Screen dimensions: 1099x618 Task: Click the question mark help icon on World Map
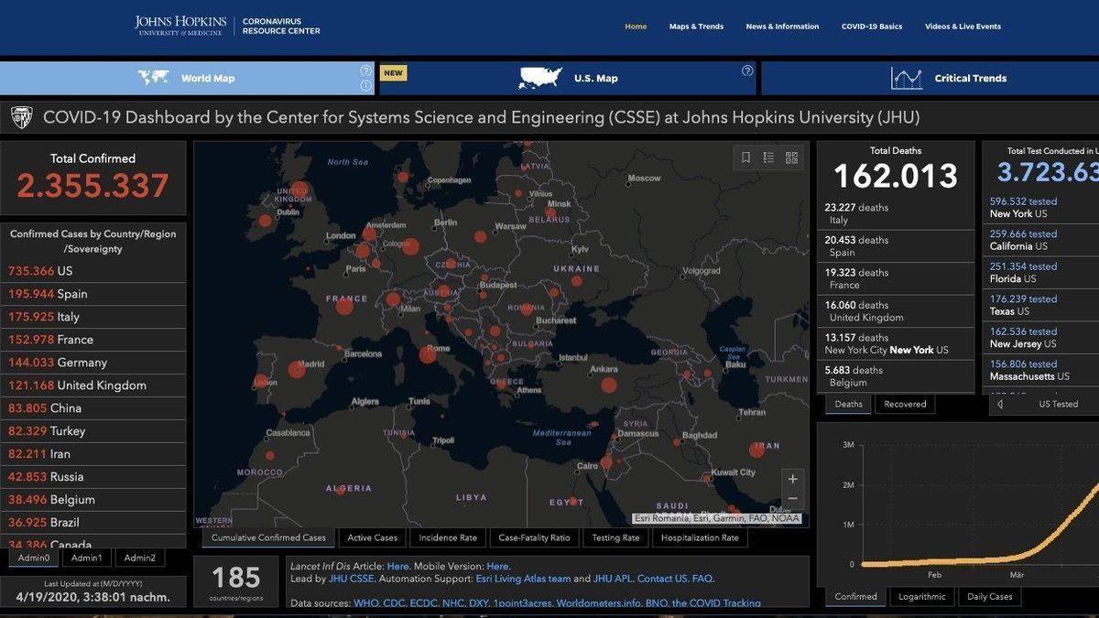366,70
